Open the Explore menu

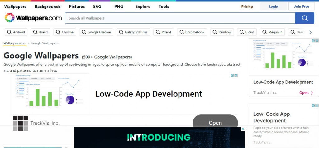(x=143, y=7)
